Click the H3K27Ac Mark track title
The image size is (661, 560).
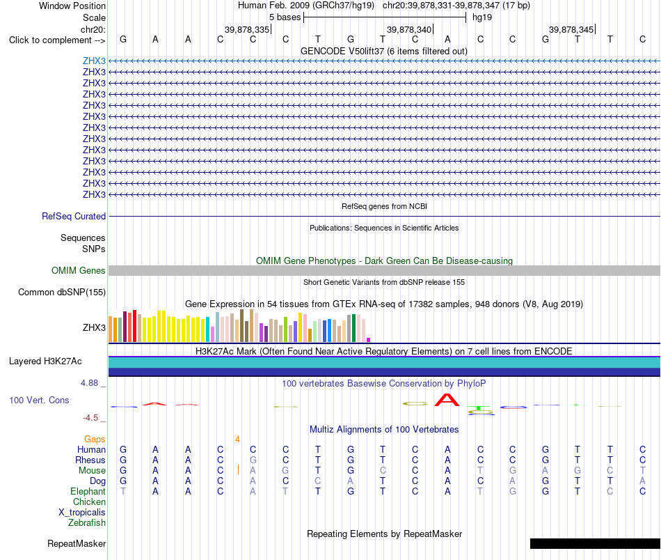384,351
